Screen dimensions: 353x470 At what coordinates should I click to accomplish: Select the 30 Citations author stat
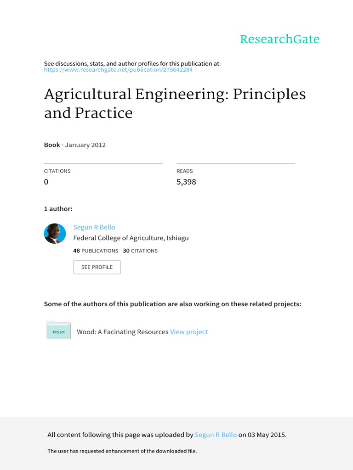pos(140,251)
